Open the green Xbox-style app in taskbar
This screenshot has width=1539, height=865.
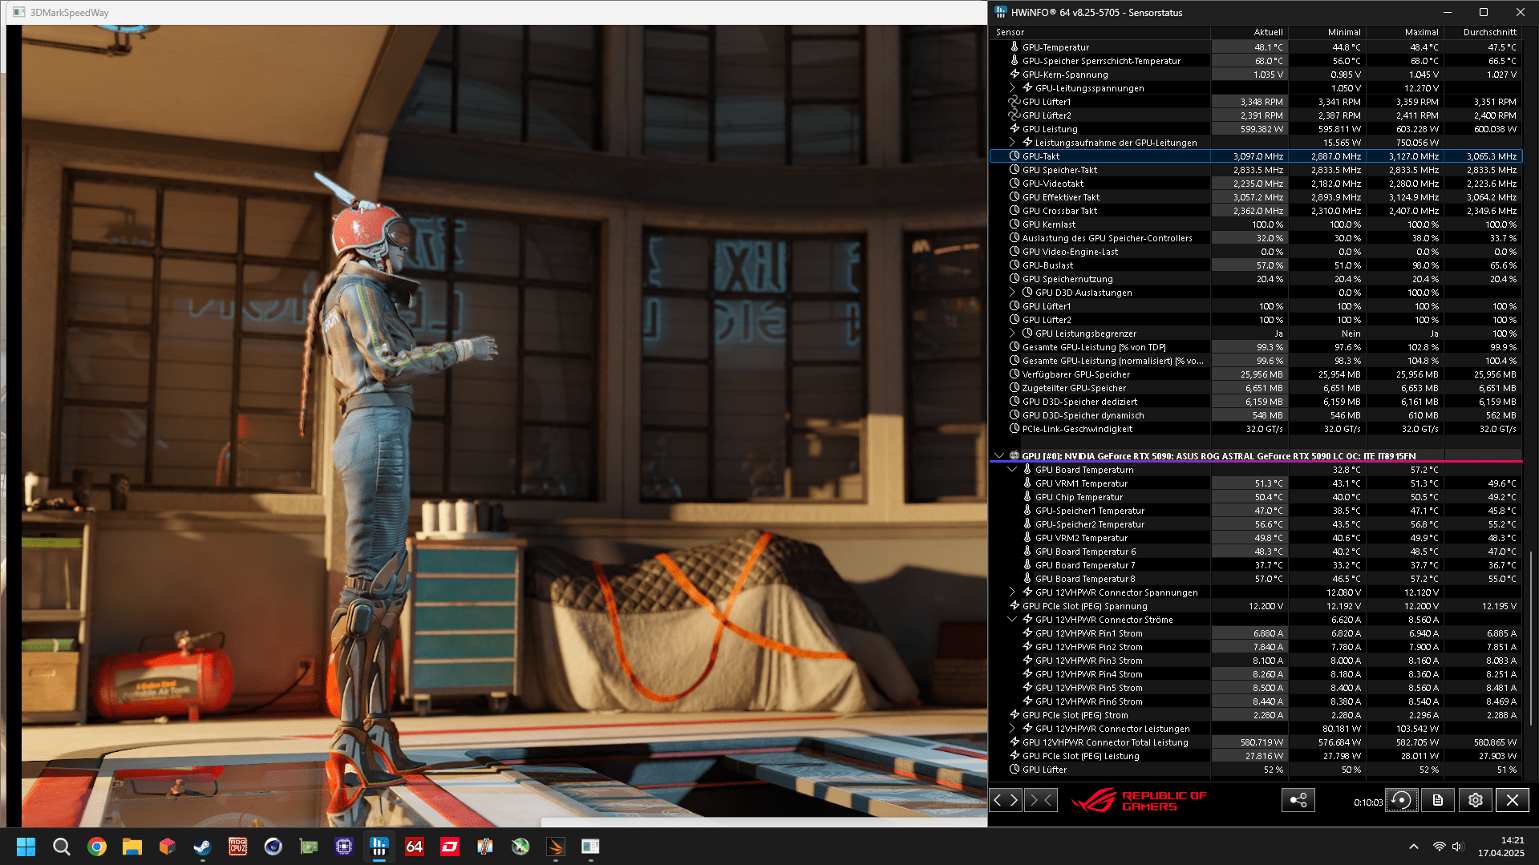pos(520,847)
